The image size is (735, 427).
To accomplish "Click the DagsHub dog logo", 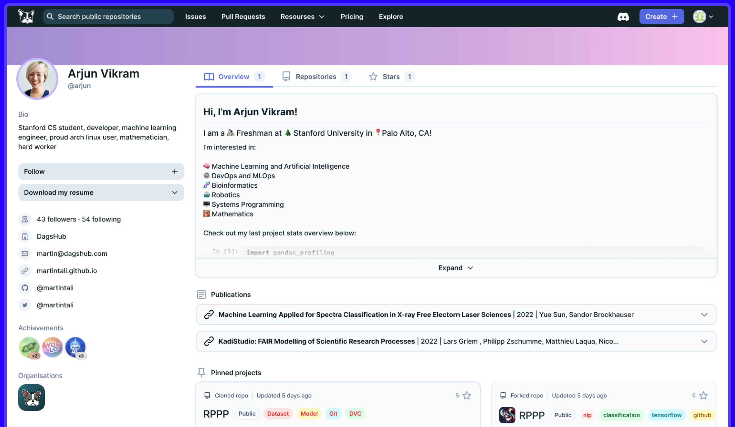I will point(26,16).
